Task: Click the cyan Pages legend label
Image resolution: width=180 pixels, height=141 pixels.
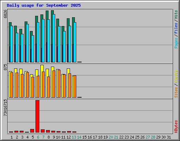Action: point(176,43)
